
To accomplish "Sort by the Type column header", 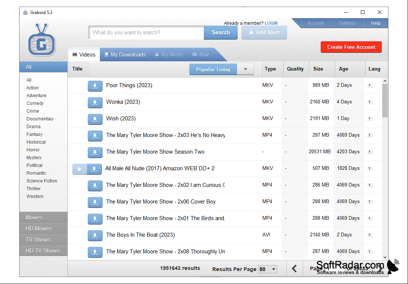I will [x=272, y=69].
